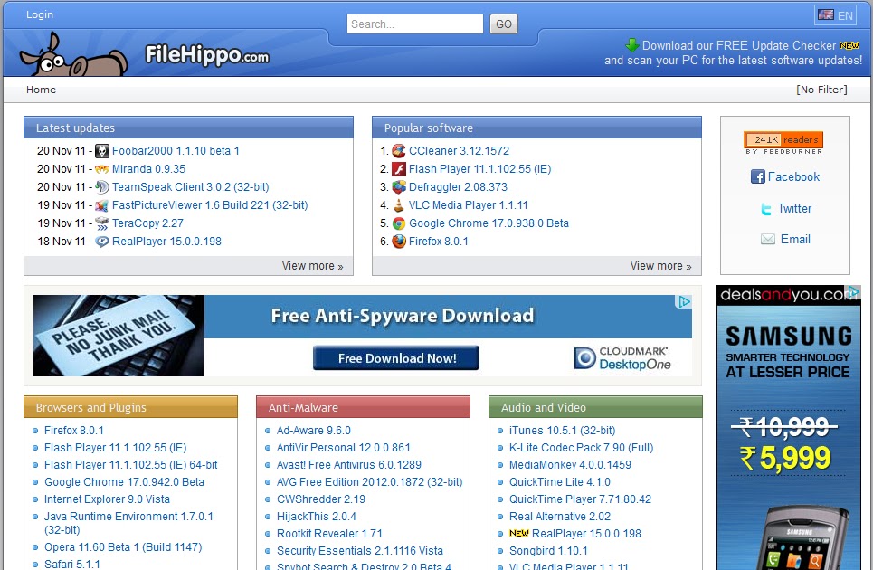
Task: Click the Miranda icon in Latest updates
Action: [x=102, y=169]
